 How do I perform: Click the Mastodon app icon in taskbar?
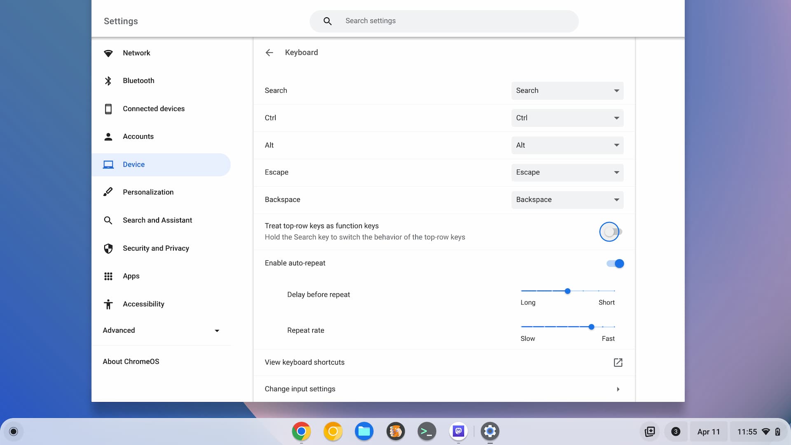pos(459,431)
